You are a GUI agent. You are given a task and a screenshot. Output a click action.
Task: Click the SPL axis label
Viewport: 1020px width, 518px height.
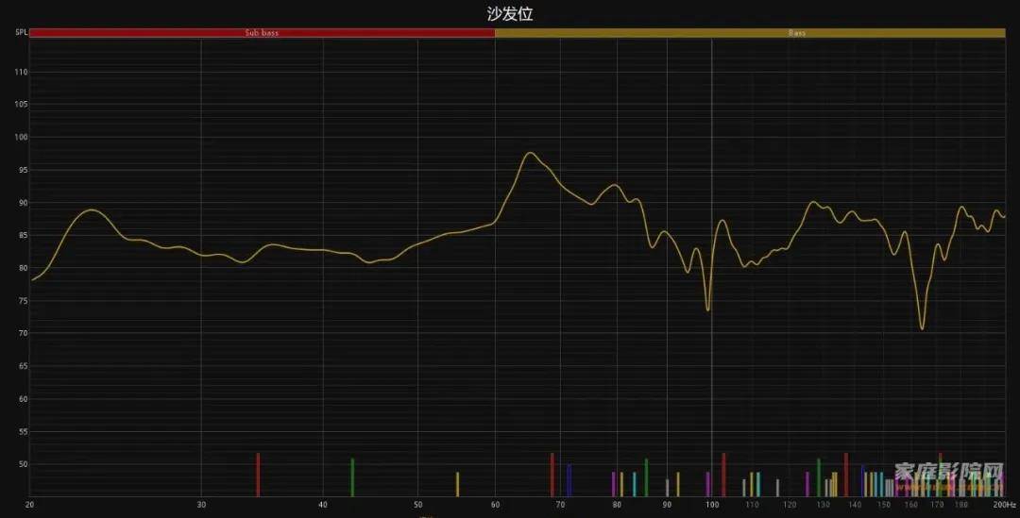22,32
